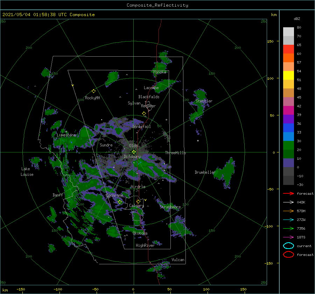This screenshot has height=294, width=315.
Task: Click the Calgary city label
Action: tap(136, 206)
